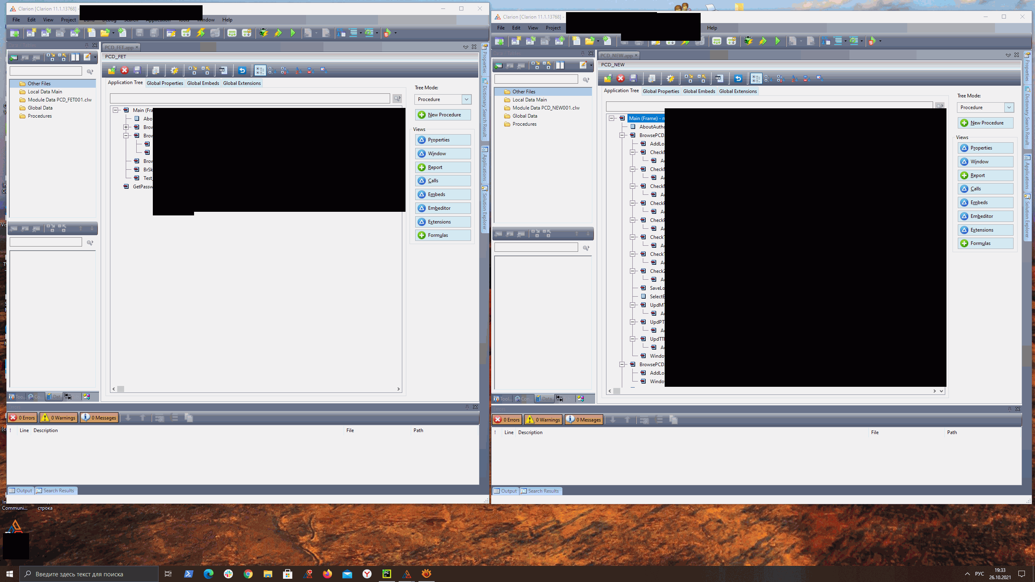
Task: Toggle 0 Errors filter in left window
Action: (x=23, y=418)
